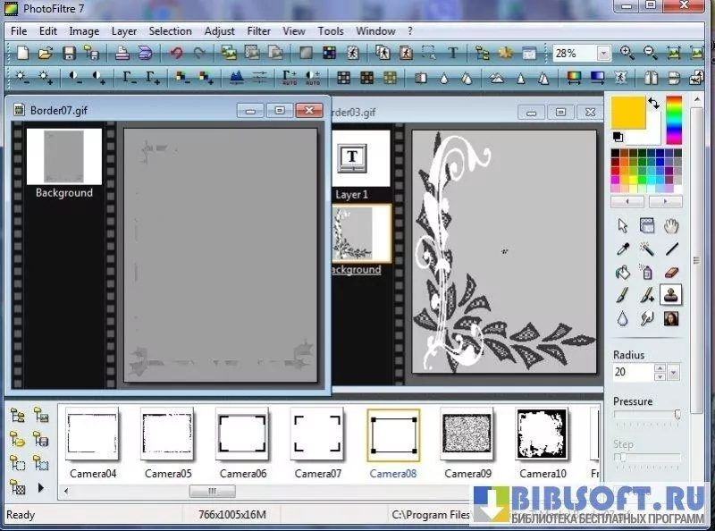Swap foreground and background colors
The height and width of the screenshot is (531, 715).
pyautogui.click(x=654, y=104)
